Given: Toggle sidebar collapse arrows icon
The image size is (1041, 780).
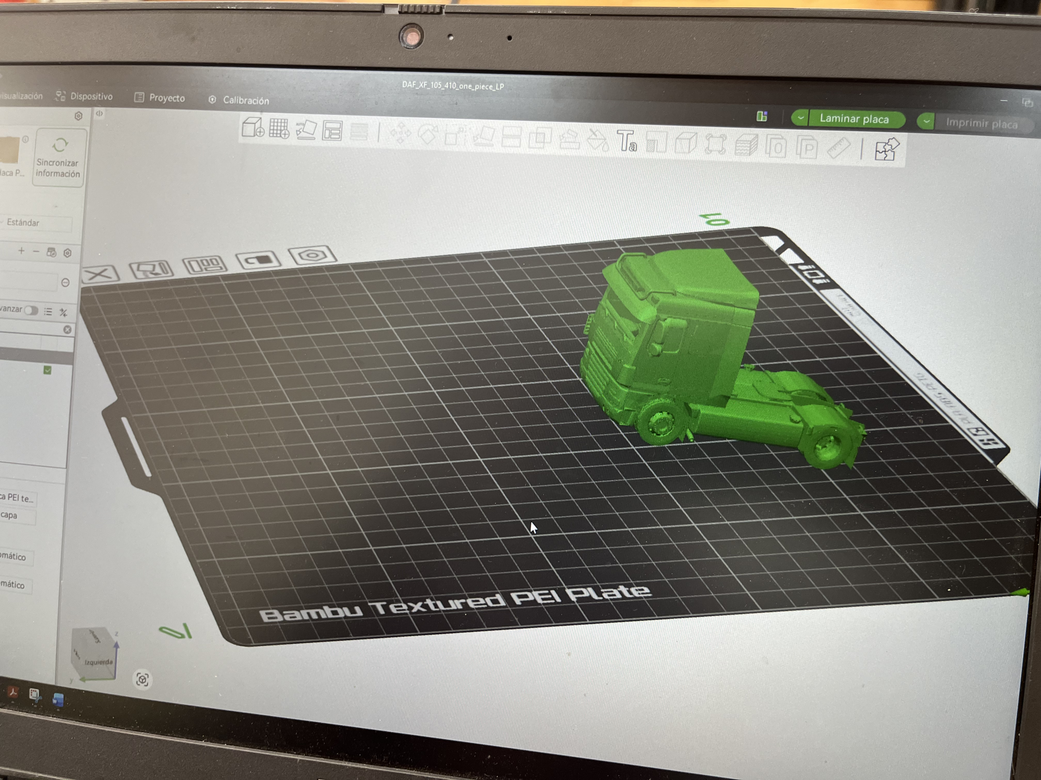Looking at the screenshot, I should 99,114.
